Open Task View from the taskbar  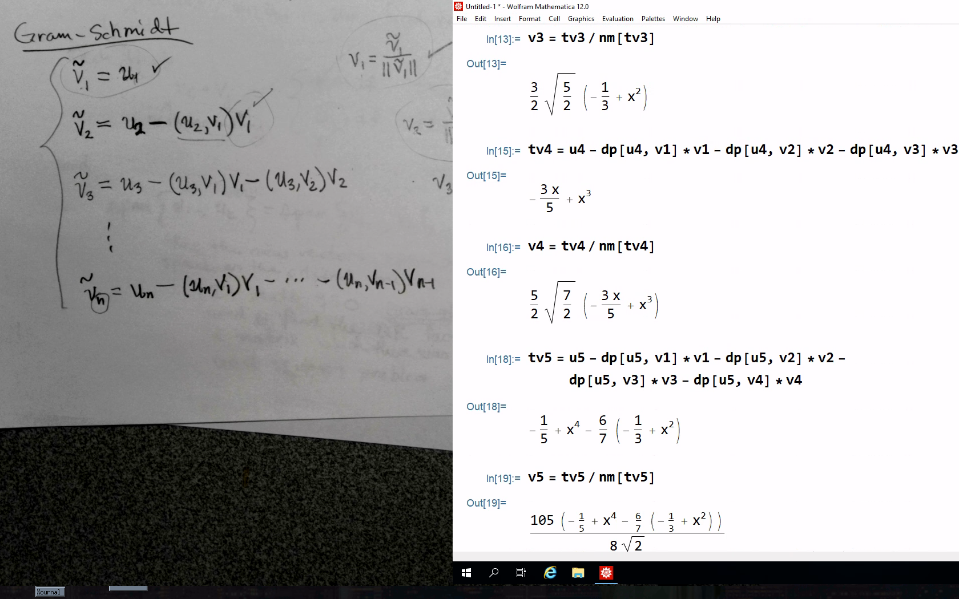(521, 573)
